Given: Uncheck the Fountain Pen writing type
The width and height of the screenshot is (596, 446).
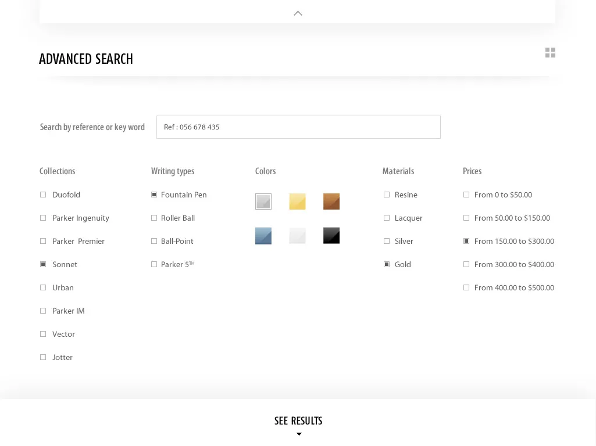Looking at the screenshot, I should [x=154, y=195].
